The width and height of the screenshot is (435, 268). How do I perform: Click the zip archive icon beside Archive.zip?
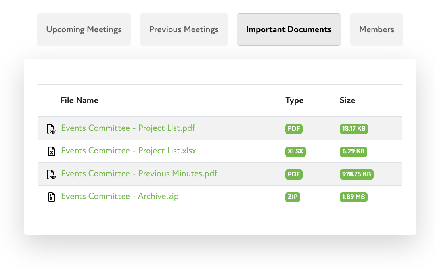pyautogui.click(x=51, y=197)
